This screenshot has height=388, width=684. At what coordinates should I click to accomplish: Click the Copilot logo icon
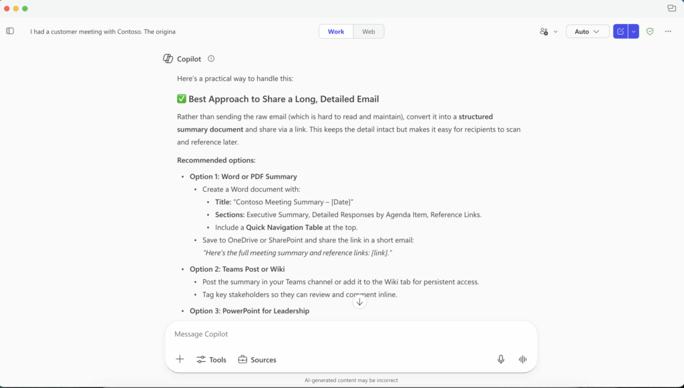coord(168,59)
